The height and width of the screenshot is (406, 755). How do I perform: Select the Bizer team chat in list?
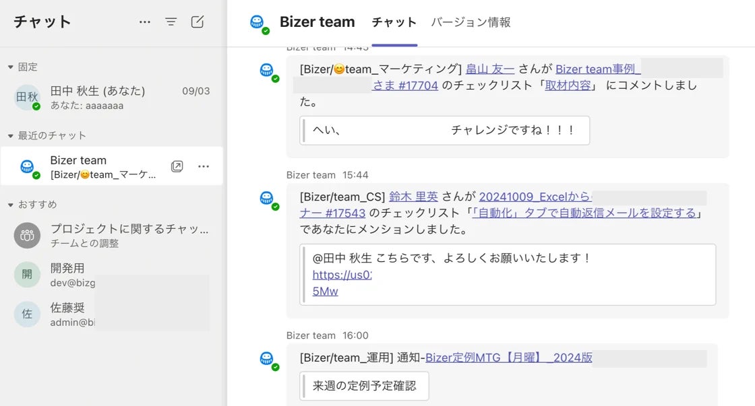pos(112,166)
